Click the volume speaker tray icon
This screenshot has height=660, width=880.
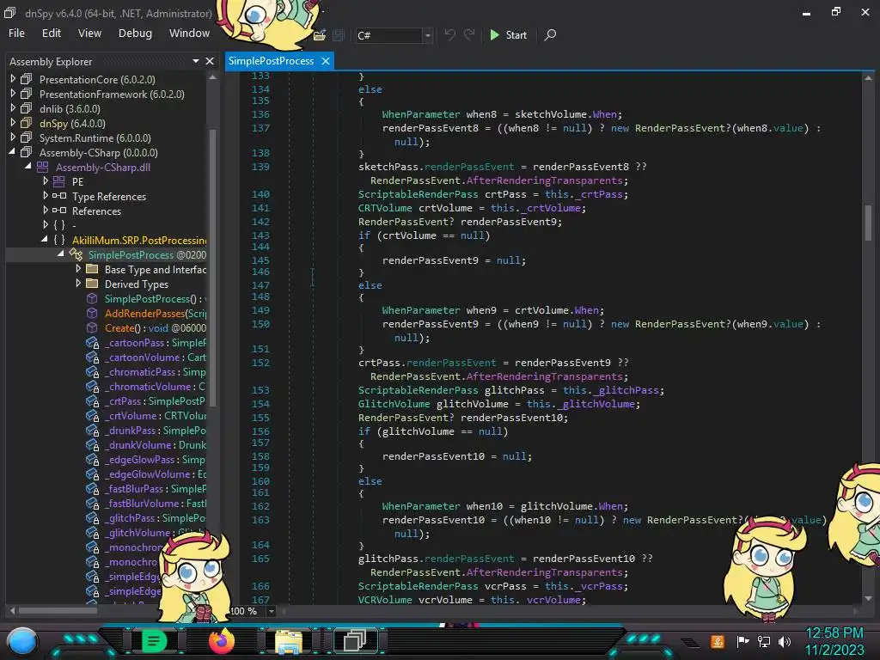pyautogui.click(x=785, y=641)
